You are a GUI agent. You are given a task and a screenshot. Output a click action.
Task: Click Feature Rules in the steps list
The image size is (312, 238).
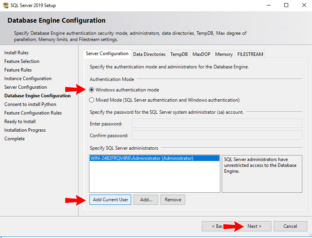(18, 70)
